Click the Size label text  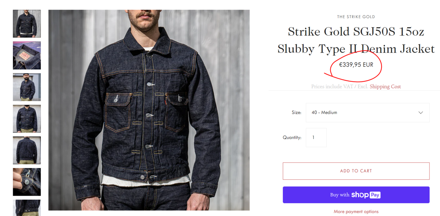(x=296, y=112)
